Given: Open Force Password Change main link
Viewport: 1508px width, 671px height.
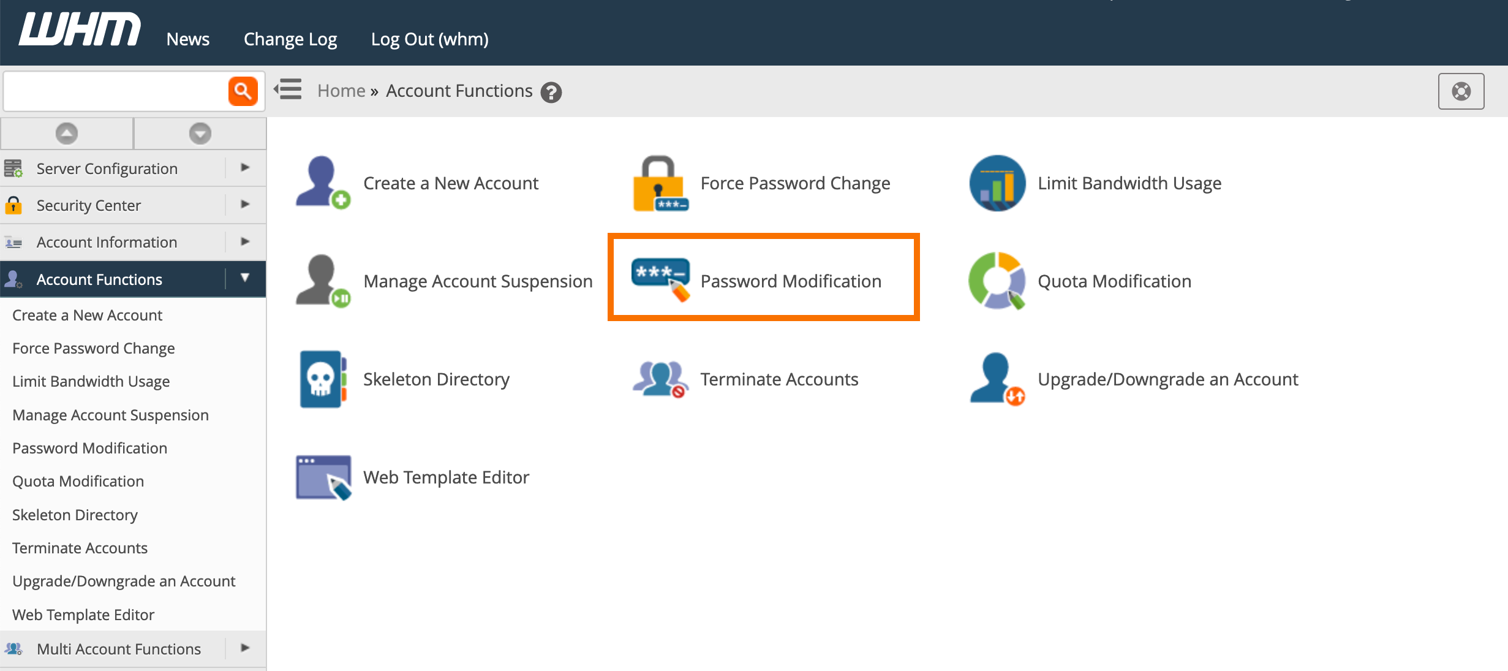Looking at the screenshot, I should 795,183.
